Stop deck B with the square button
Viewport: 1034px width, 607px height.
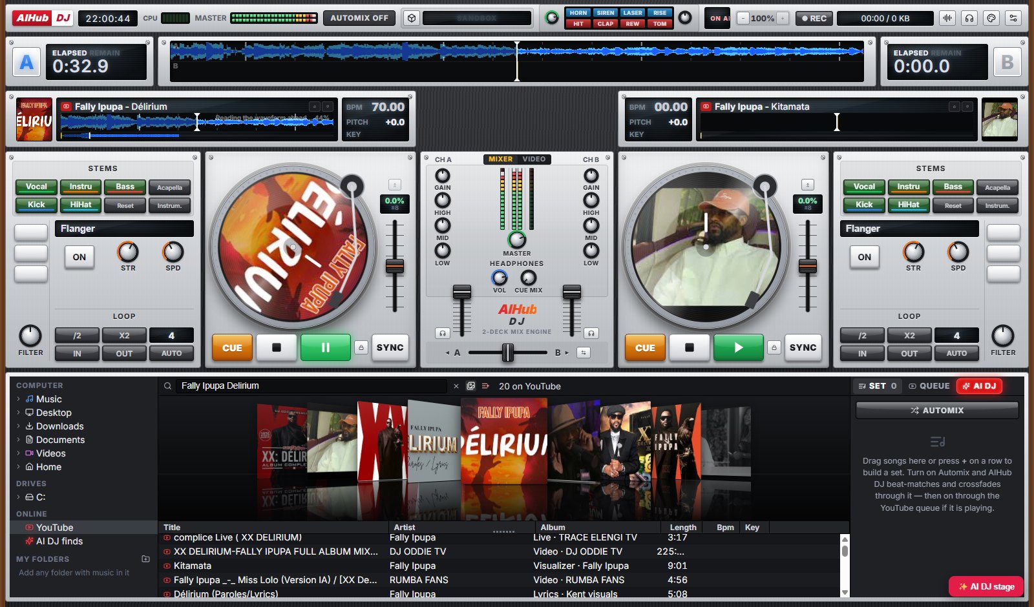(x=690, y=347)
